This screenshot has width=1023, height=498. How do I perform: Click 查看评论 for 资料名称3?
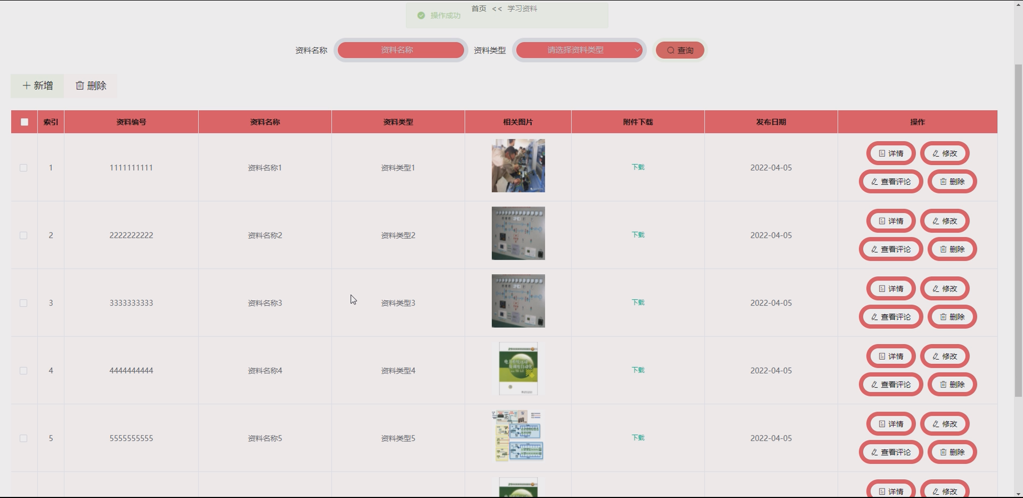tap(891, 317)
